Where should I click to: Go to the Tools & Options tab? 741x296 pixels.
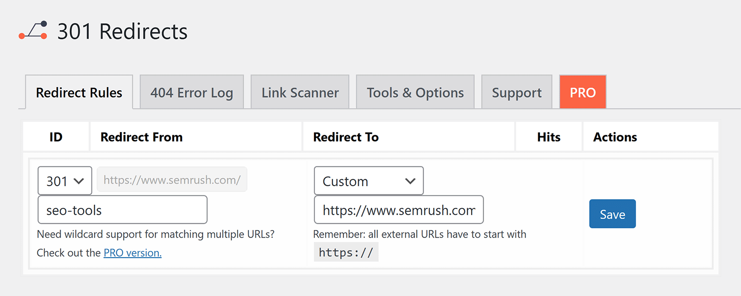pos(414,92)
